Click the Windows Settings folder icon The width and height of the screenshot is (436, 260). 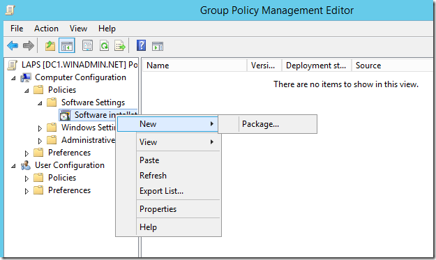[x=52, y=128]
